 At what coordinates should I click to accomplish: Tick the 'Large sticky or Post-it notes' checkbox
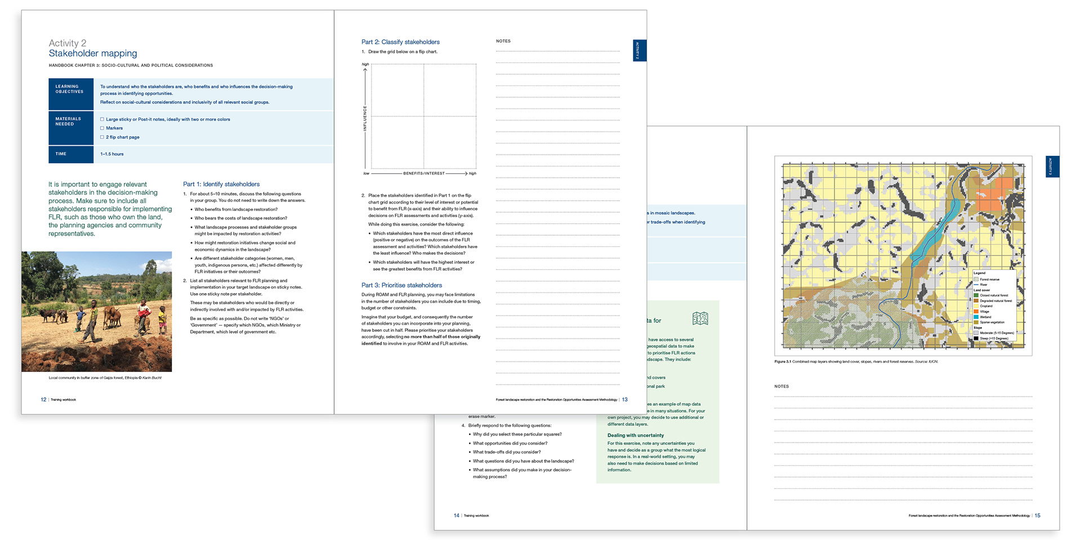click(102, 119)
